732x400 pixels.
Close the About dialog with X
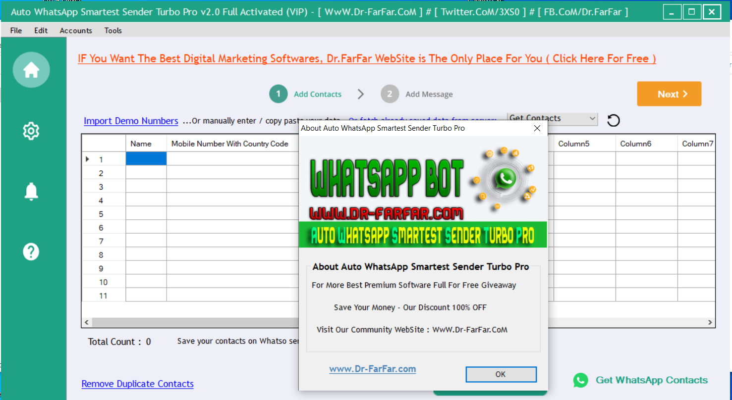pos(537,128)
